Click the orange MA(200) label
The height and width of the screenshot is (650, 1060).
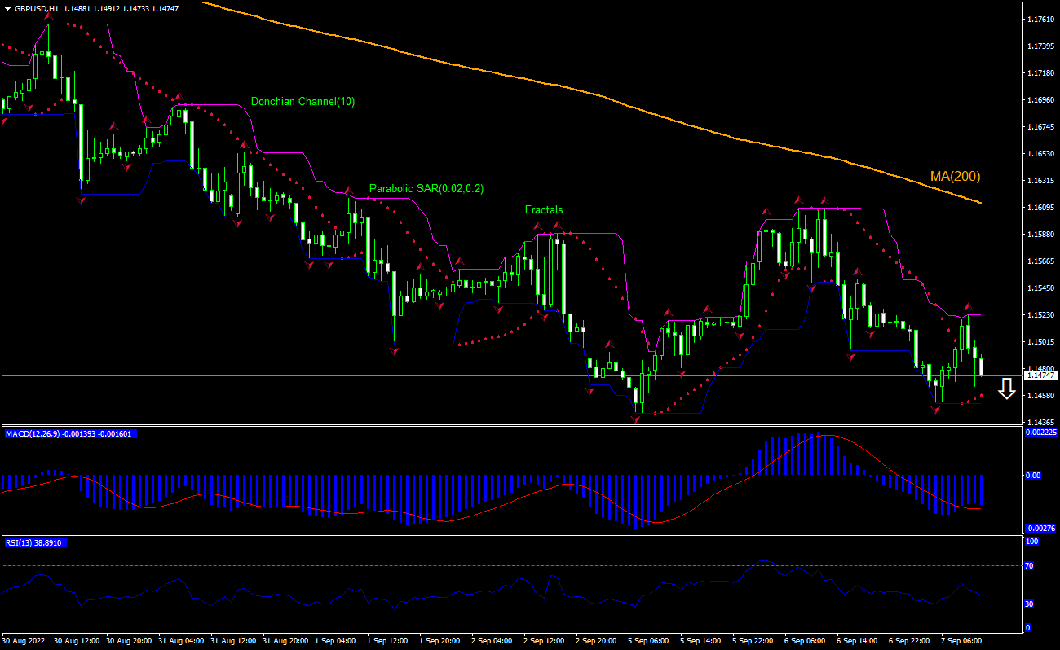click(x=955, y=176)
